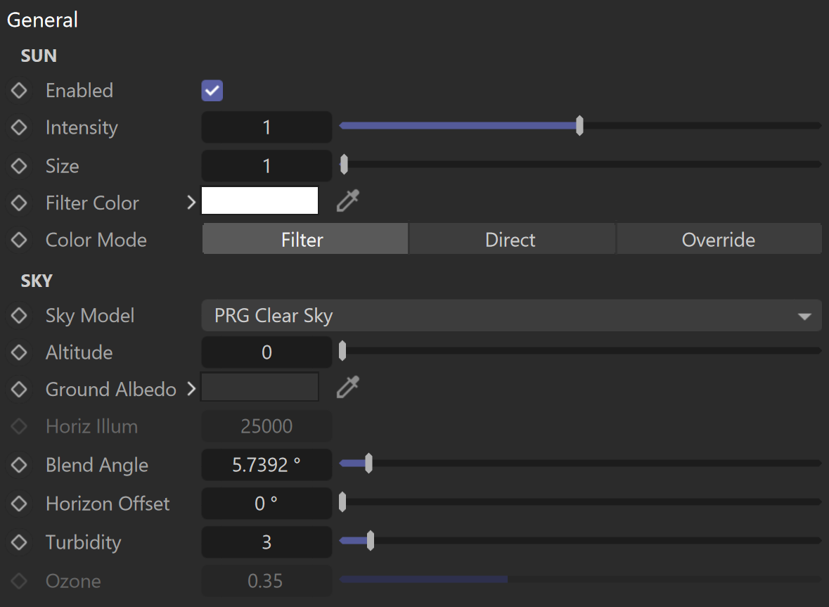829x607 pixels.
Task: Click the keyframe diamond next to Altitude
Action: 19,352
